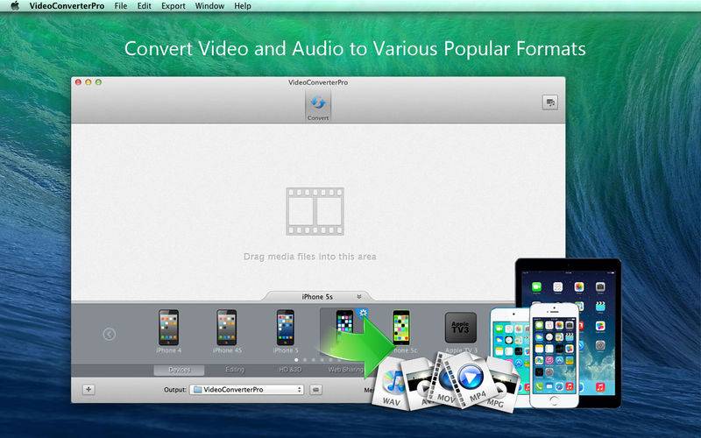Open the VideoConverterPro application menu
Image resolution: width=701 pixels, height=438 pixels.
click(67, 6)
